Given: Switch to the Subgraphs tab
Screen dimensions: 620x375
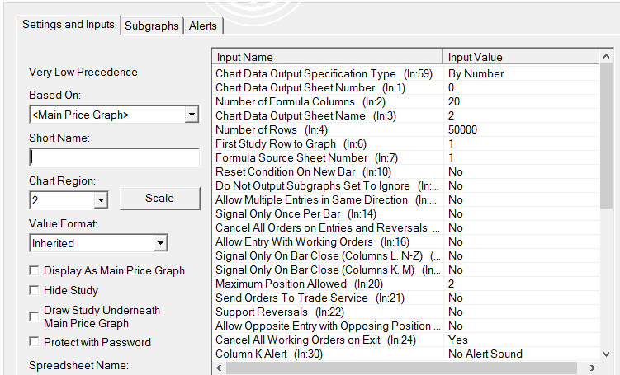Looking at the screenshot, I should click(x=152, y=26).
